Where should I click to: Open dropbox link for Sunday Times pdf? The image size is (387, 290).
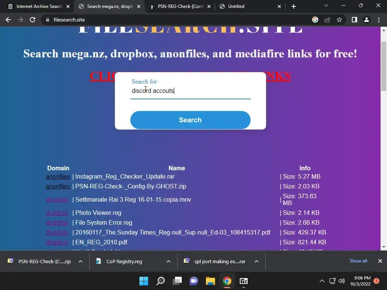pos(57,233)
